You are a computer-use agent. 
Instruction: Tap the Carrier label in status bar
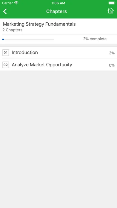coord(7,3)
